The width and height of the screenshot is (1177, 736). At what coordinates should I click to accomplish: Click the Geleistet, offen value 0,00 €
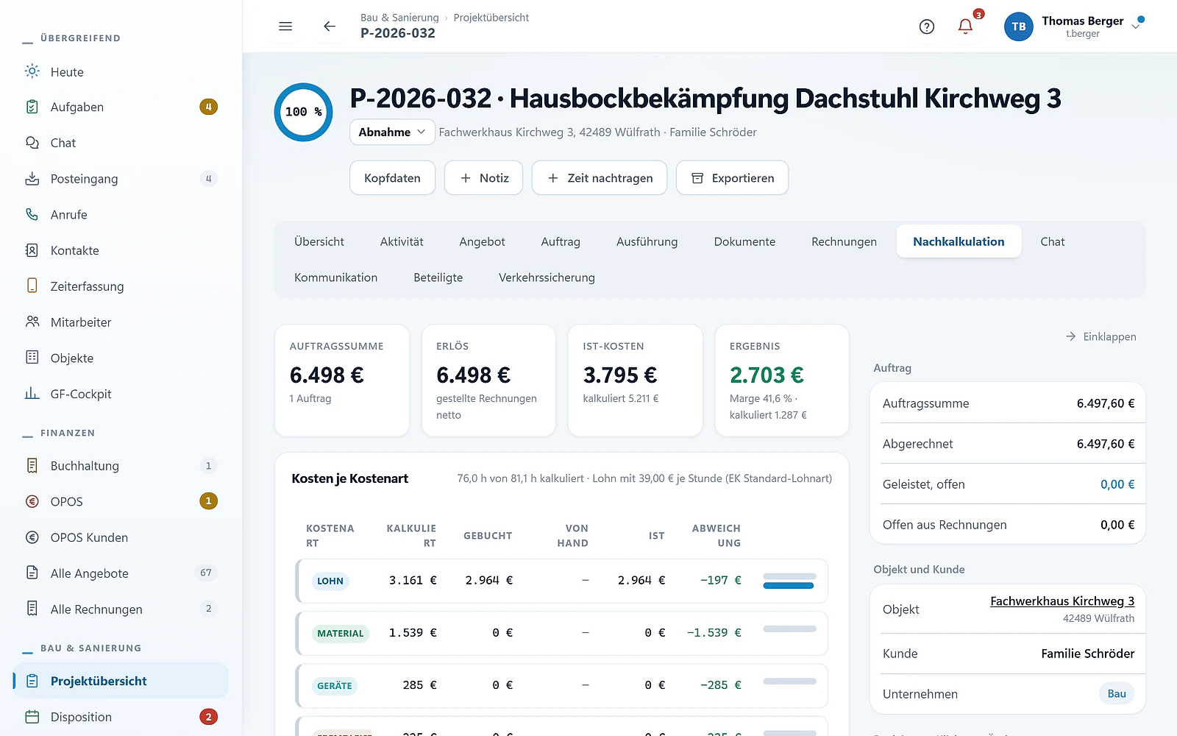click(x=1117, y=484)
